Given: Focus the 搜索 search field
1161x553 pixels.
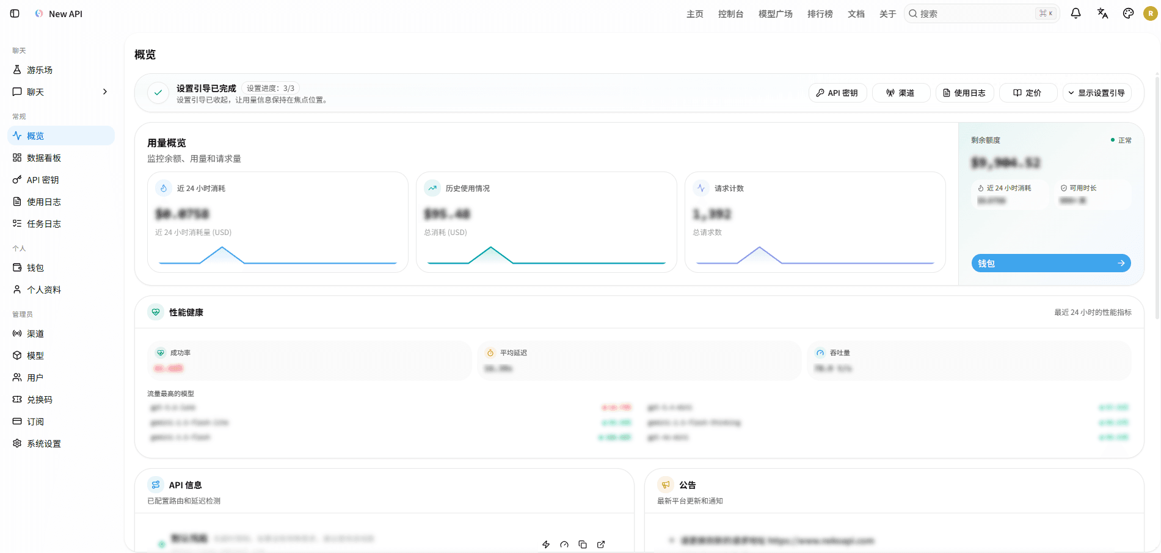Looking at the screenshot, I should point(982,13).
